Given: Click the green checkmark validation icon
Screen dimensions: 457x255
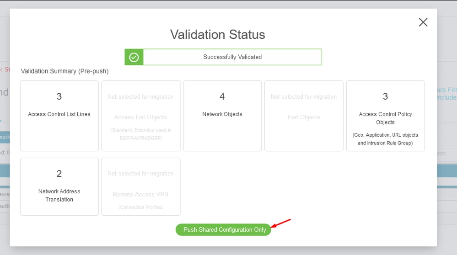Looking at the screenshot, I should tap(134, 57).
